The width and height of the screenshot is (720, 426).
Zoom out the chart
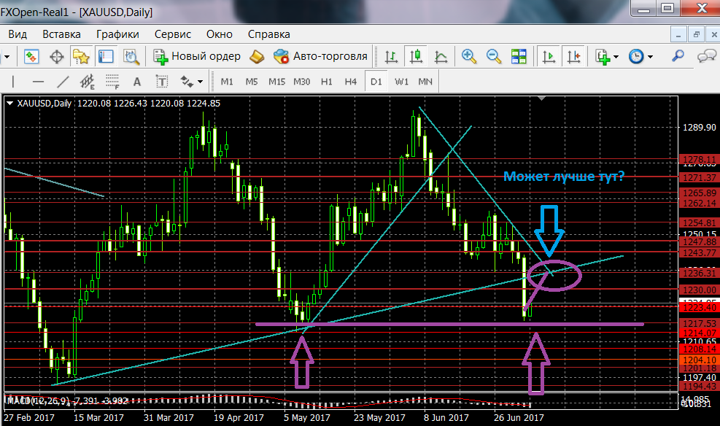click(494, 56)
